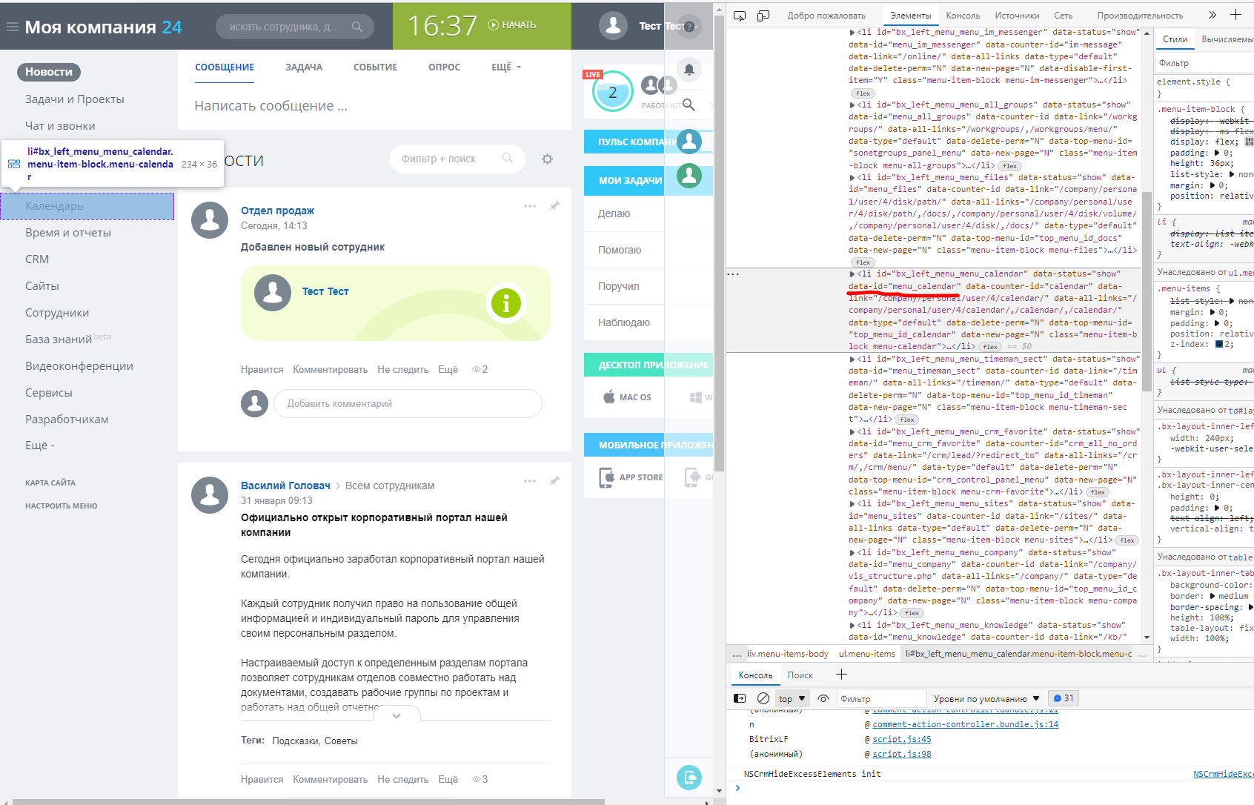The height and width of the screenshot is (805, 1254).
Task: Start workday with the НАЧАТЬ button
Action: coord(512,25)
